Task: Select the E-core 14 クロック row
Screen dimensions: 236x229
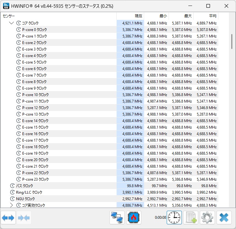Action: 117,121
